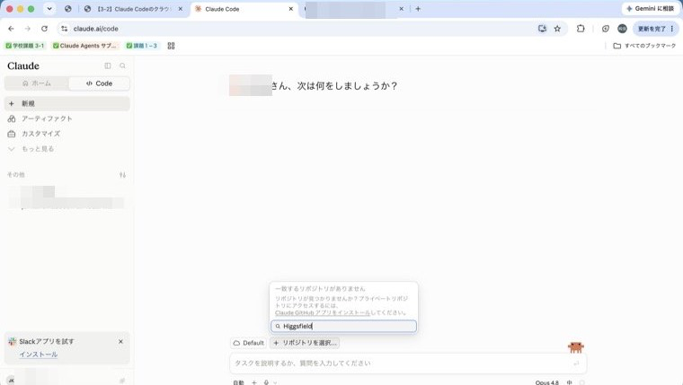Open the Chrome three-dot menu
Image resolution: width=683 pixels, height=385 pixels.
[x=672, y=29]
